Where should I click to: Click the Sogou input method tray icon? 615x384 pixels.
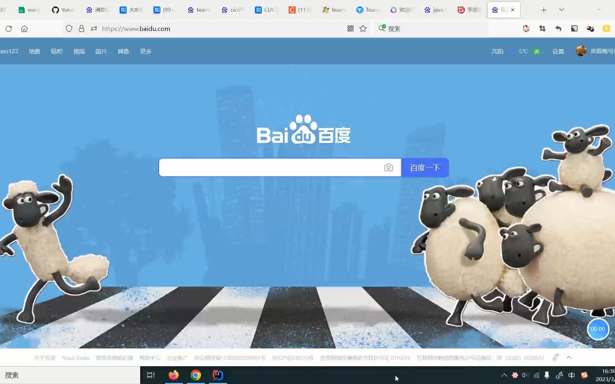point(584,375)
